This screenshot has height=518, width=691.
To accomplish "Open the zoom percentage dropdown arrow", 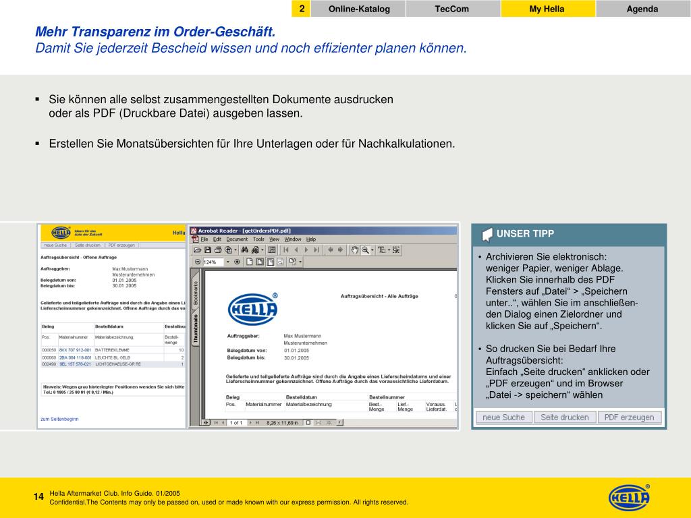I will 228,262.
